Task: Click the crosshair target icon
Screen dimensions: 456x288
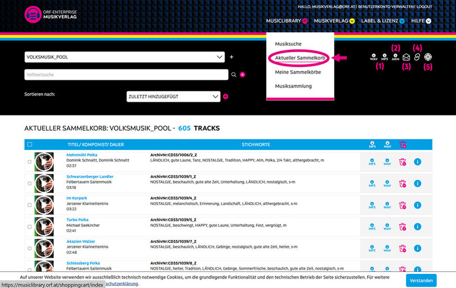Action: 428,57
